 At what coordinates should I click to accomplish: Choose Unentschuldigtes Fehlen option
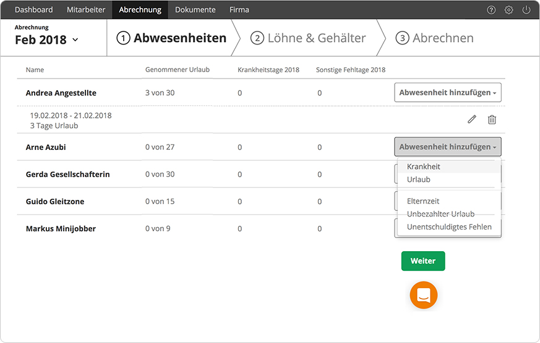[449, 227]
